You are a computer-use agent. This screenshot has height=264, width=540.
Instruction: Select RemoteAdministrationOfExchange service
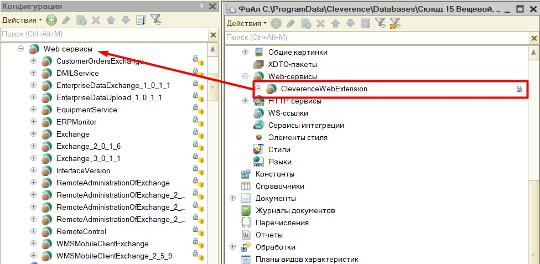[x=113, y=183]
